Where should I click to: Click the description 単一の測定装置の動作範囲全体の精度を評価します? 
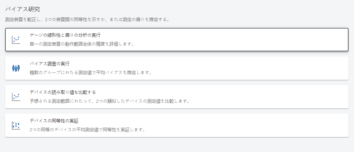pyautogui.click(x=82, y=44)
